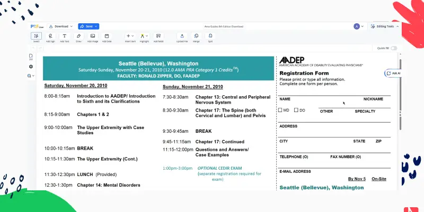
Task: Click 'Sunday, November 21, 2010' heading
Action: pyautogui.click(x=193, y=87)
